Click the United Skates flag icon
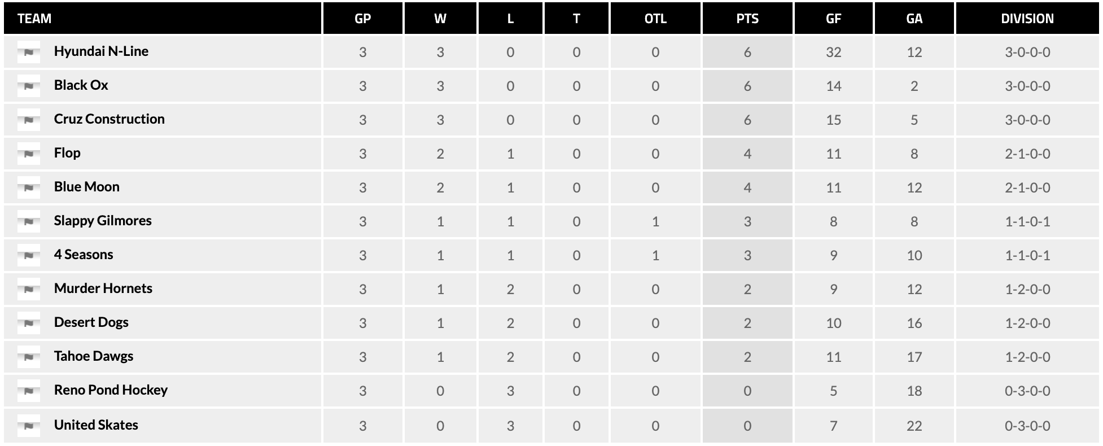The height and width of the screenshot is (446, 1103). [29, 426]
